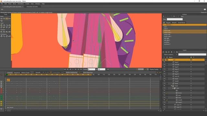Toggle the Auto-freeze keys checkbox

(82, 72)
